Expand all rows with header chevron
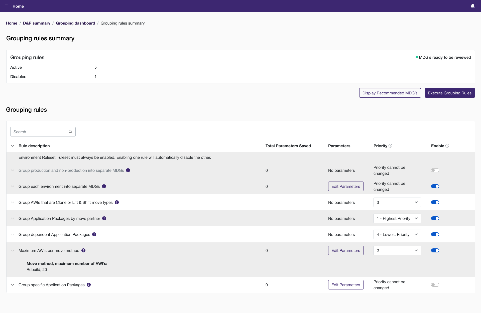This screenshot has height=313, width=481. click(13, 146)
